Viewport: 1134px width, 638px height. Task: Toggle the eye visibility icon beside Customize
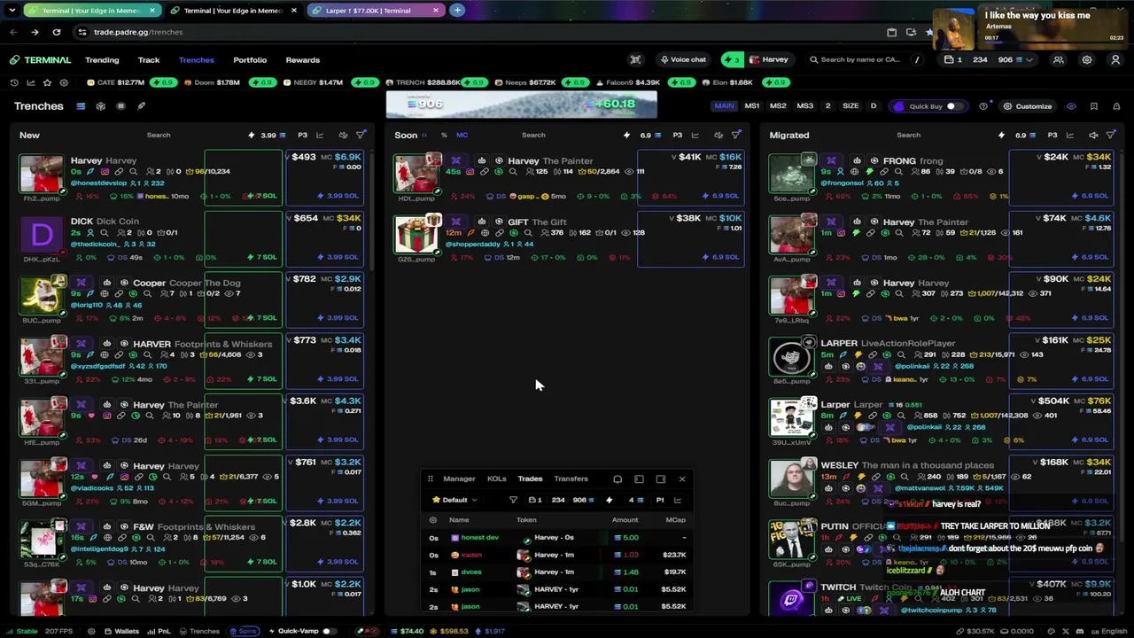pyautogui.click(x=1071, y=106)
